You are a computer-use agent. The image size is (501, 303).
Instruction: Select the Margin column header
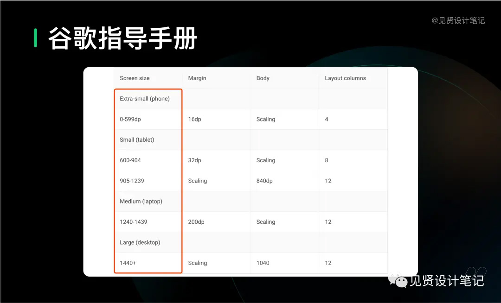tap(197, 78)
